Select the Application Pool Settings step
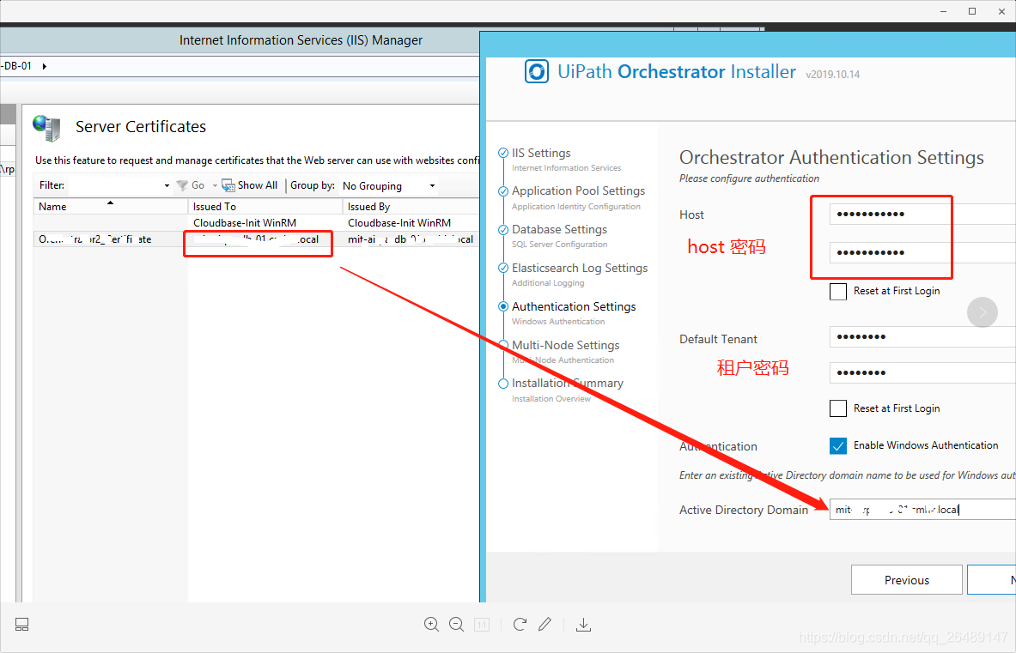The image size is (1016, 653). (578, 190)
